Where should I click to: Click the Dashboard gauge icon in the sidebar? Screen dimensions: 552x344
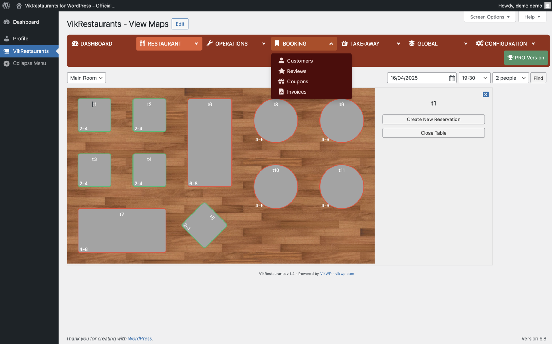pos(7,22)
